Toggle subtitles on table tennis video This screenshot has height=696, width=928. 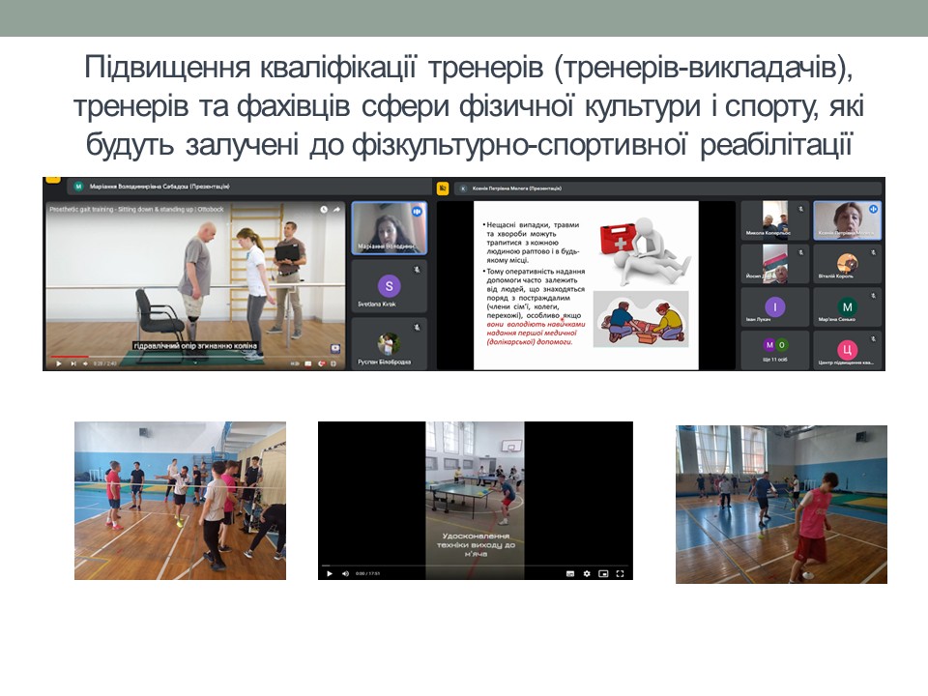570,573
